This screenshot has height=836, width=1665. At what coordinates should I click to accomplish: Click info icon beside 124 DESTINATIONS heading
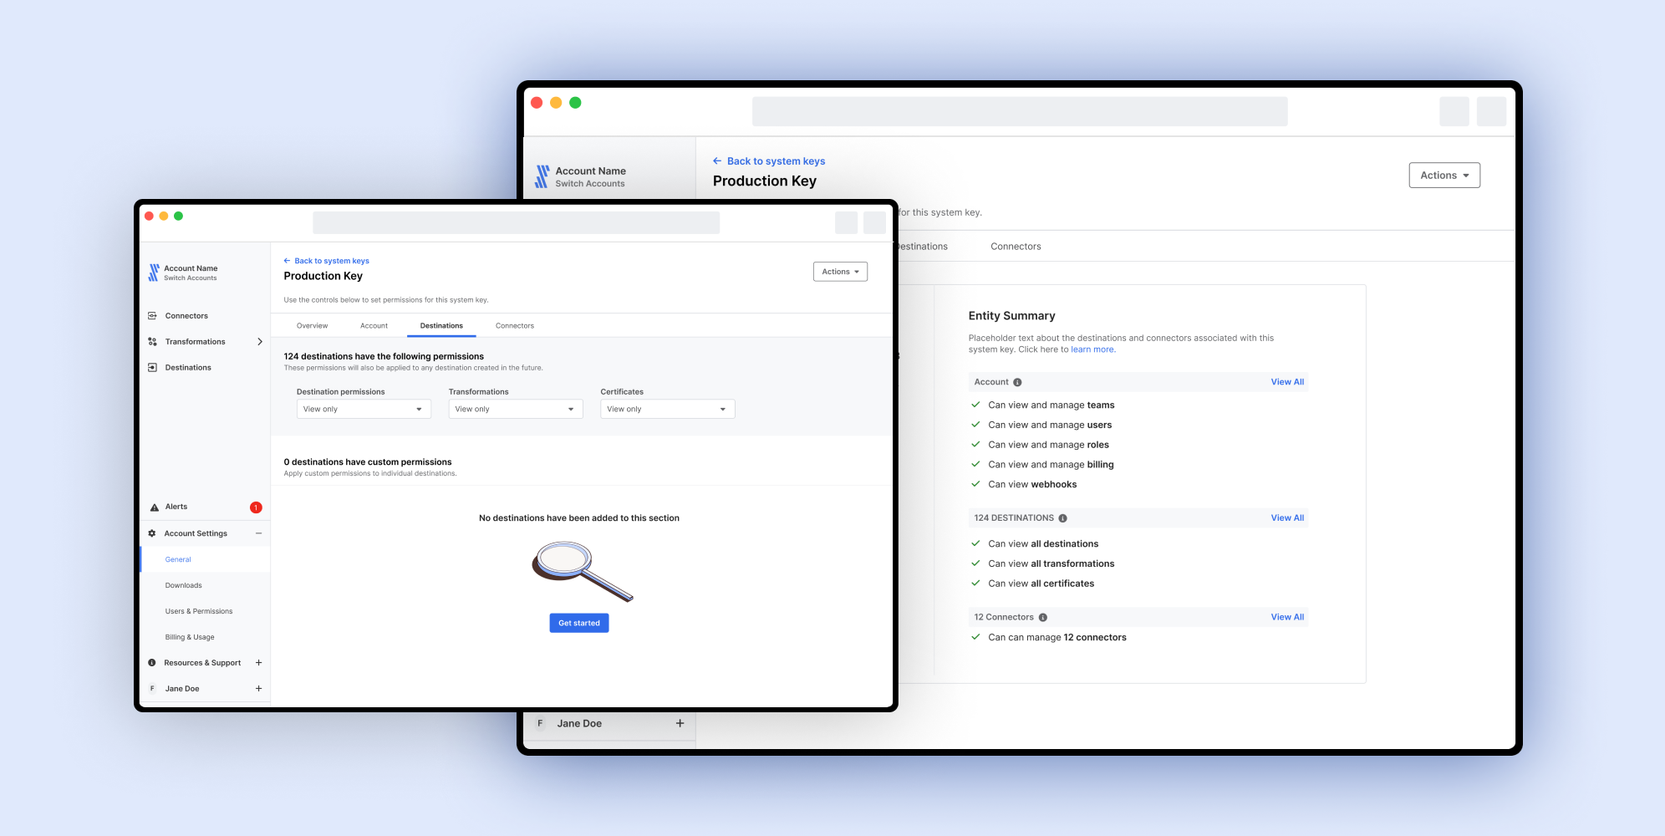pos(1063,518)
